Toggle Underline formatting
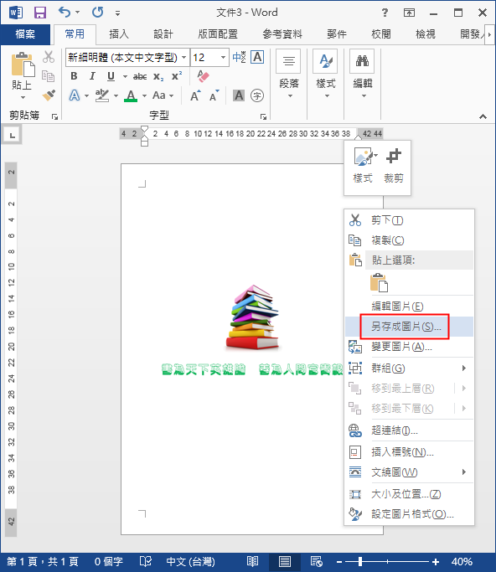 pyautogui.click(x=111, y=76)
